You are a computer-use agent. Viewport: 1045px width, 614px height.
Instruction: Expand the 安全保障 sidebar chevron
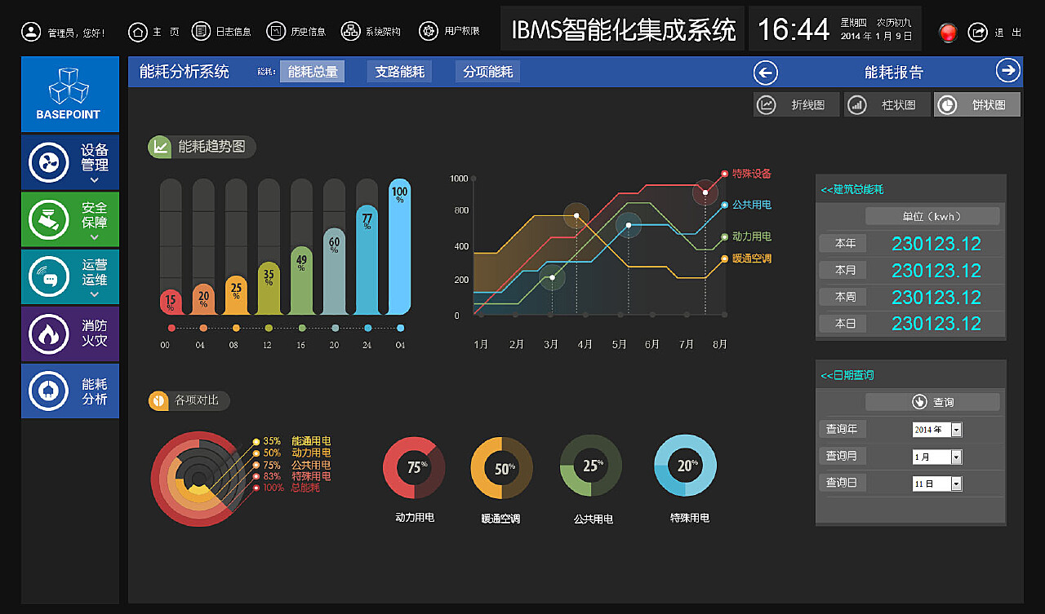pos(95,237)
